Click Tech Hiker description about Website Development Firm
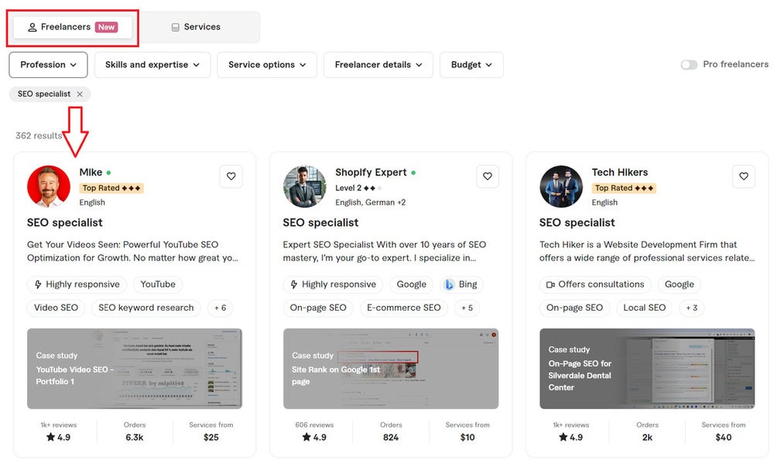 pos(646,251)
